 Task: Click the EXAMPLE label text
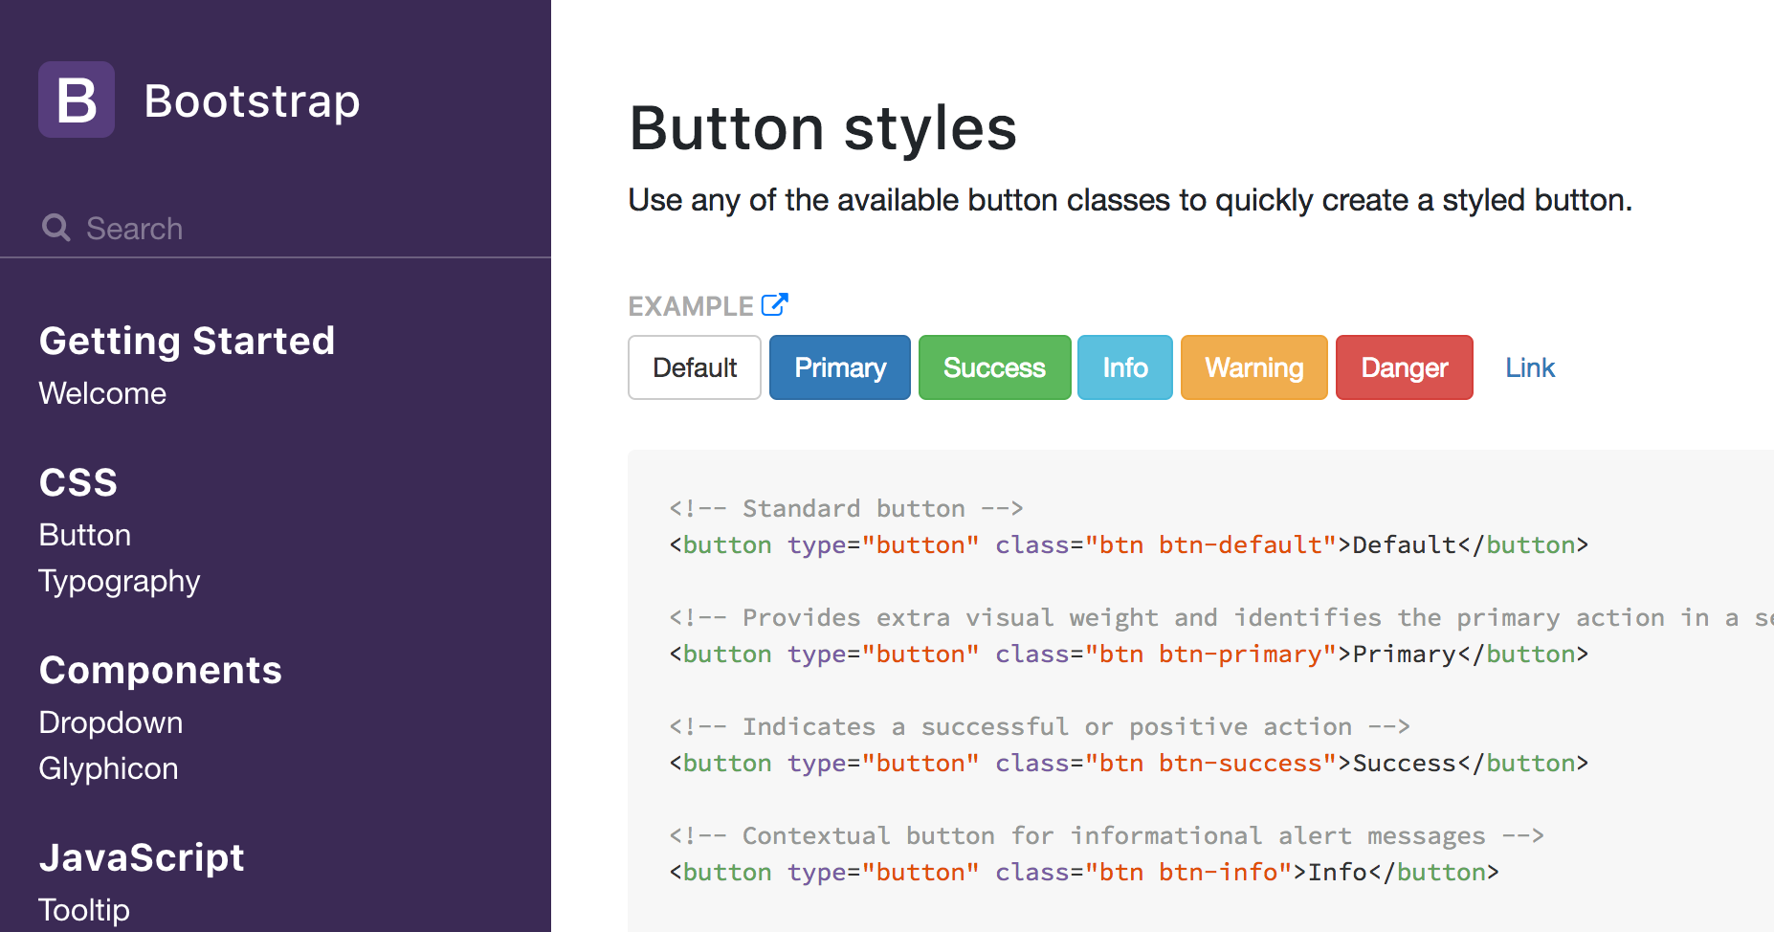click(x=691, y=306)
